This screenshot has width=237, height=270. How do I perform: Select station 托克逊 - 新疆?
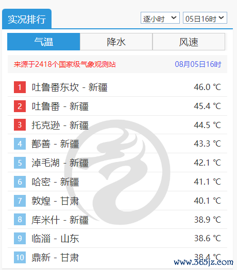(60, 125)
